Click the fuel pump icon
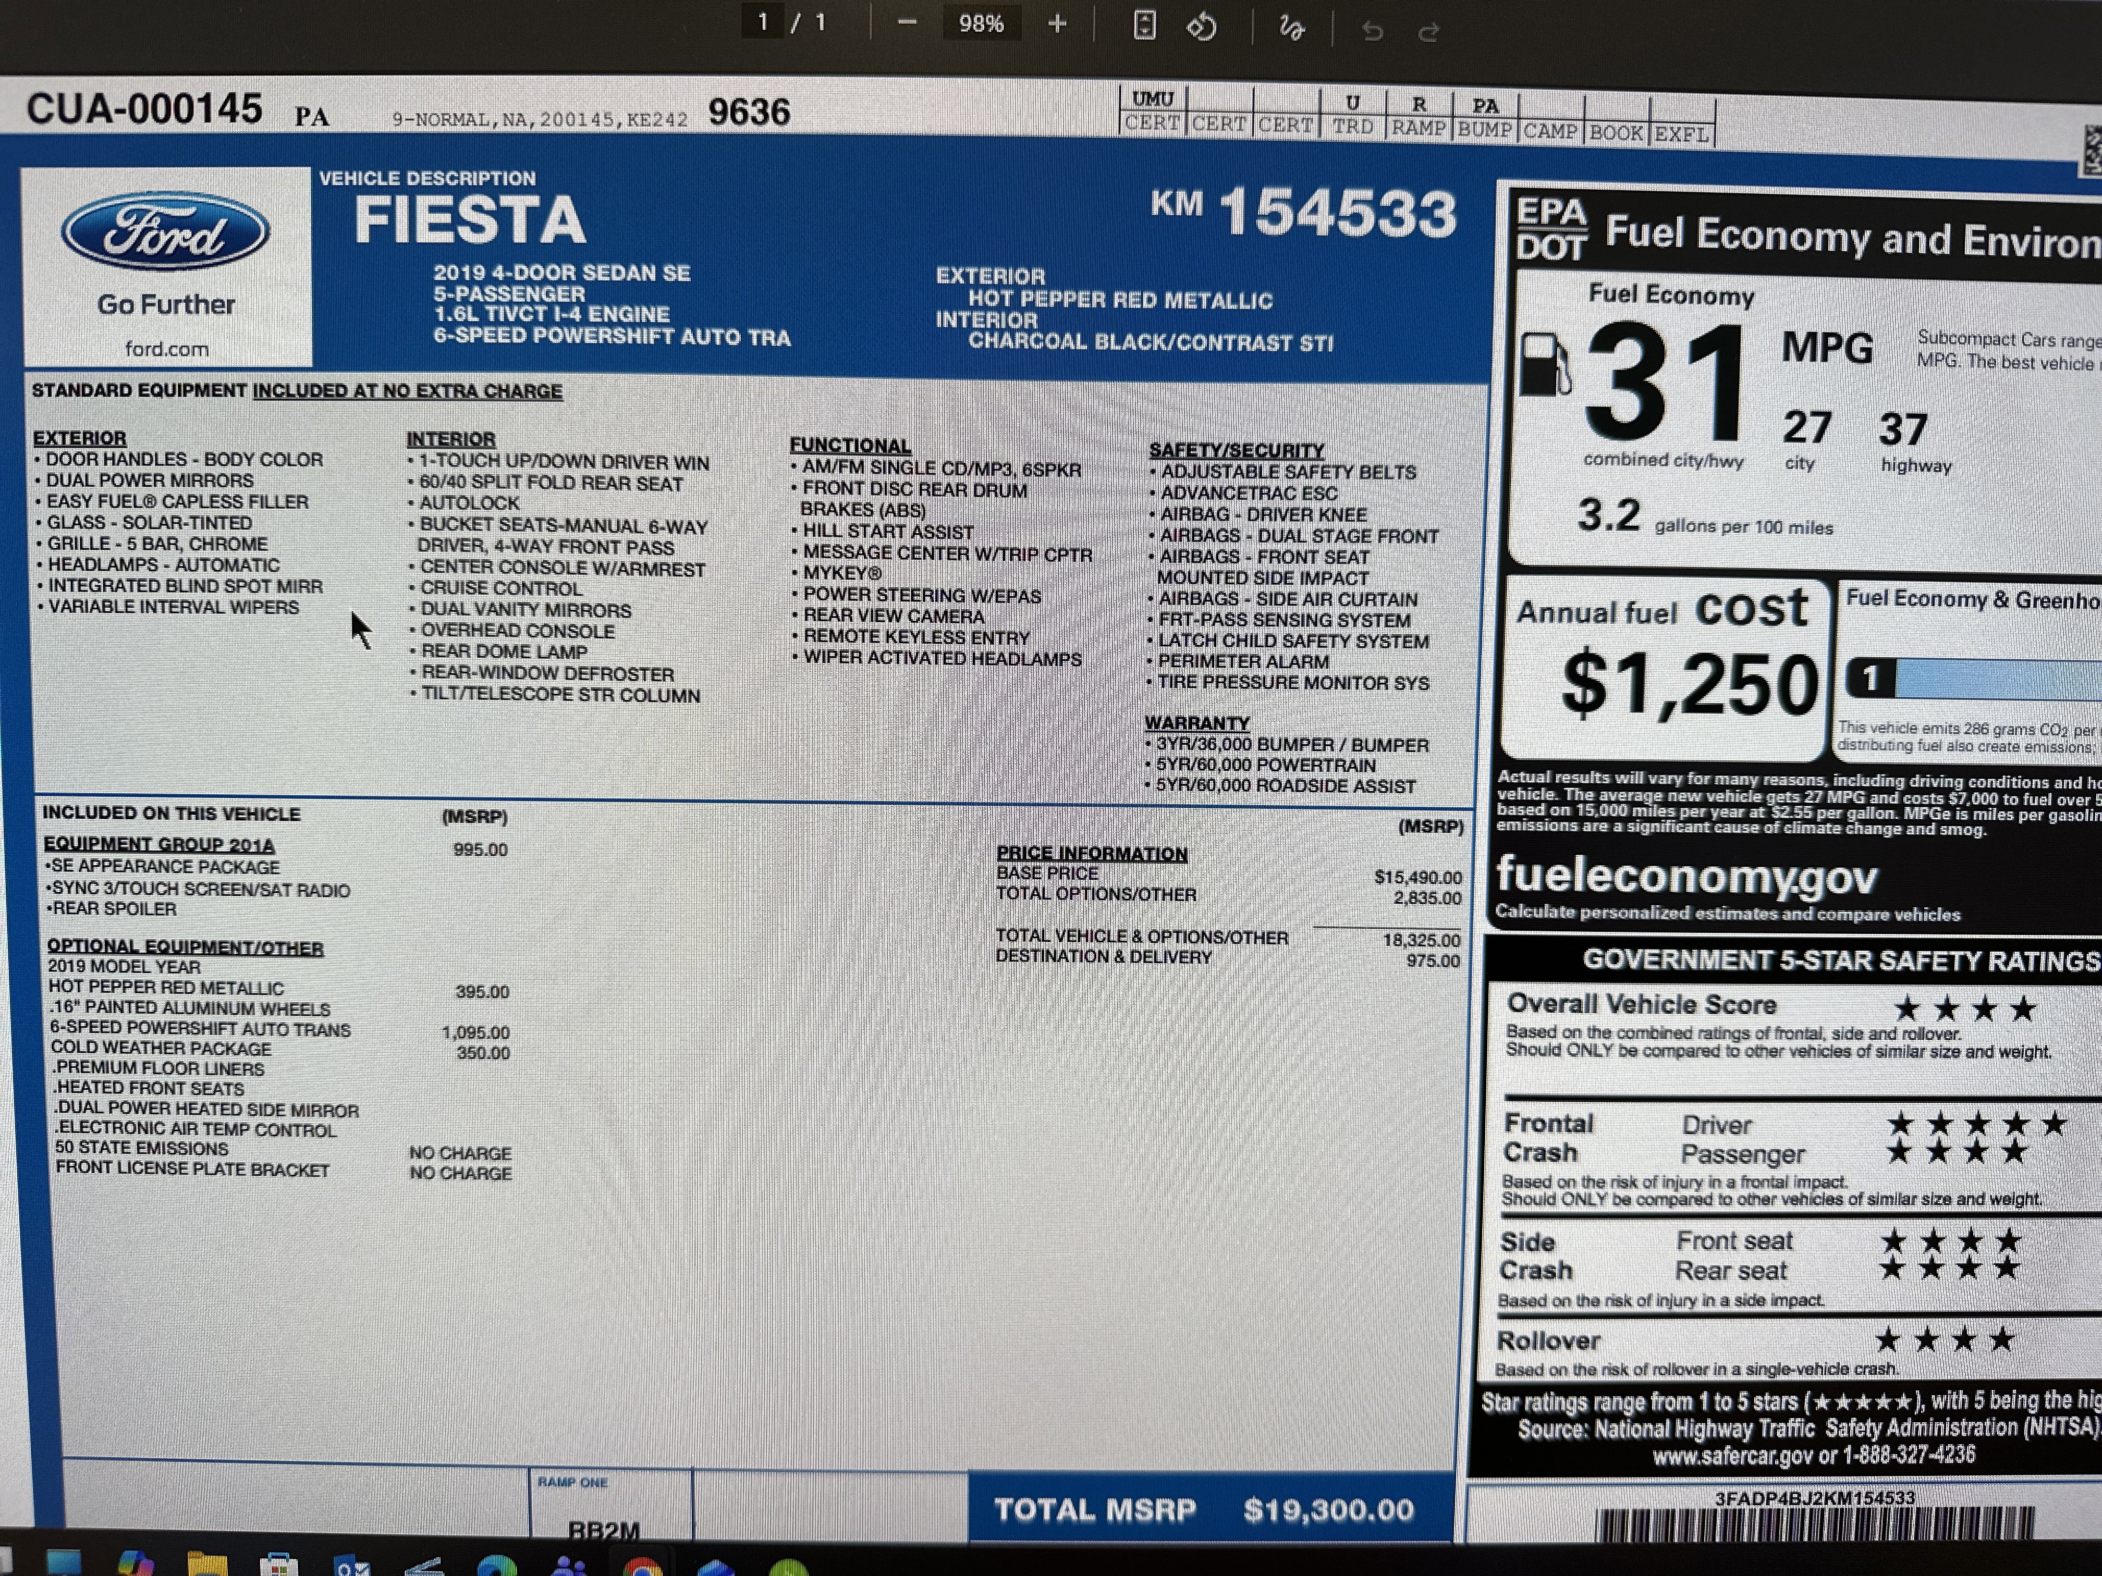The image size is (2102, 1576). pos(1545,364)
